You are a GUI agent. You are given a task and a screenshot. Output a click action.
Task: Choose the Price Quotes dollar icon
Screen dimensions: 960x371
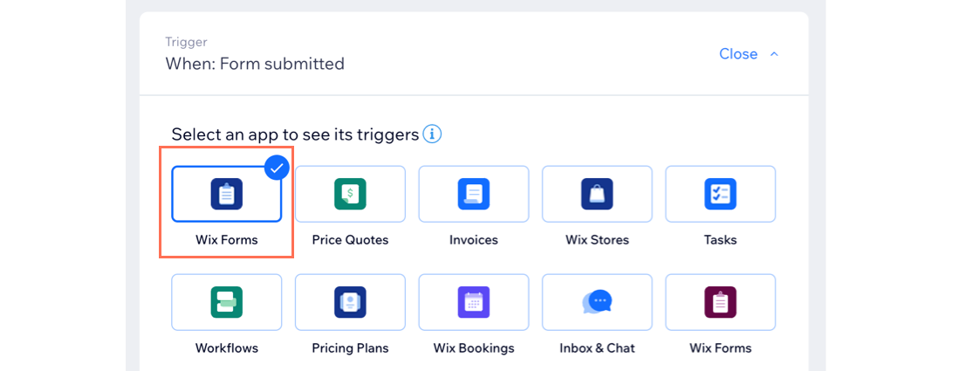(x=350, y=194)
